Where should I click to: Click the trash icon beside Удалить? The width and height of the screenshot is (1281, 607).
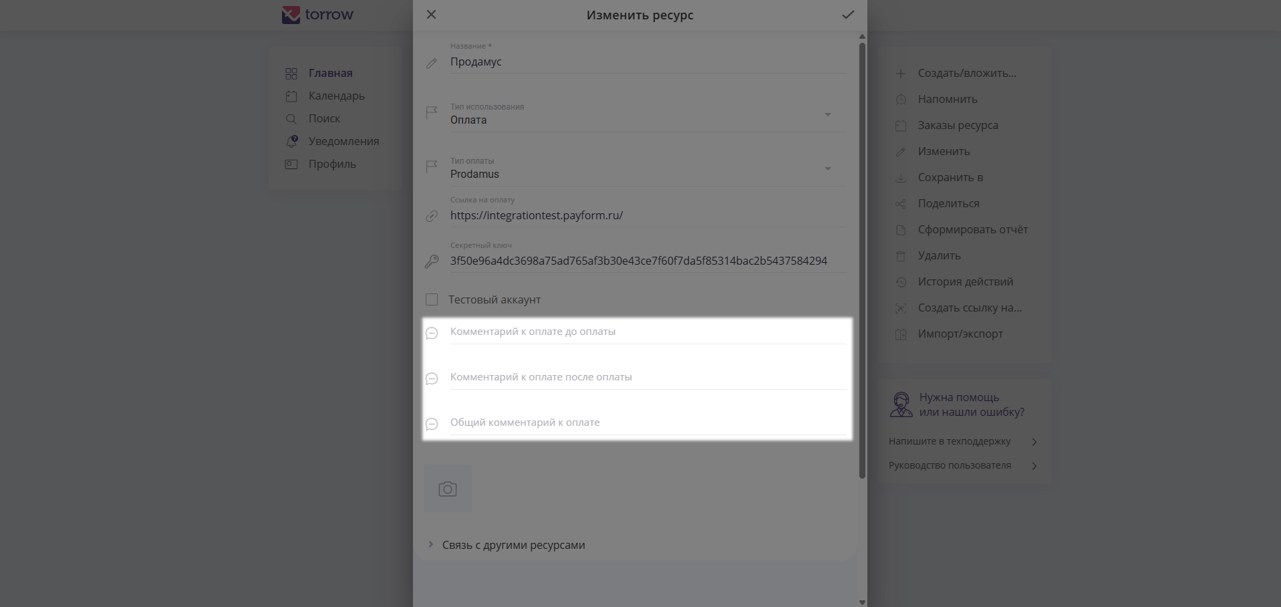click(901, 256)
